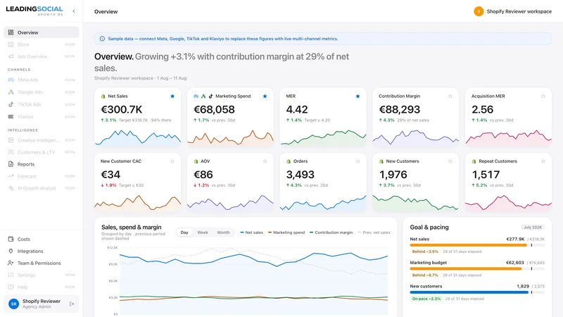Viewport: 563px width, 317px height.
Task: Click the AI Growth Analyst icon
Action: click(x=11, y=188)
